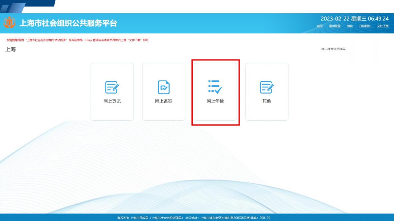The width and height of the screenshot is (394, 221).
Task: Log out via 退出登录 link
Action: 335,26
